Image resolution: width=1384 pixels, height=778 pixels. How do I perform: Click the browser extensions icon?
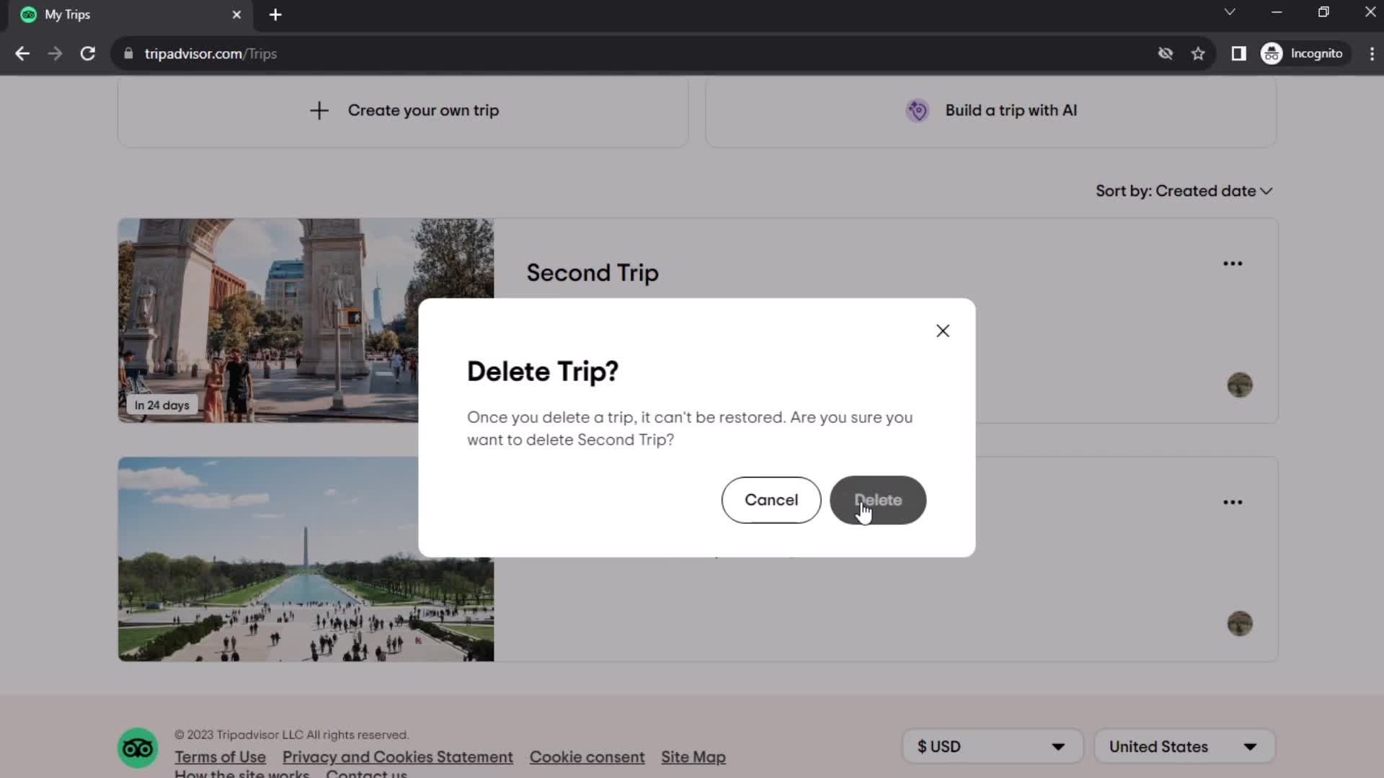1240,53
